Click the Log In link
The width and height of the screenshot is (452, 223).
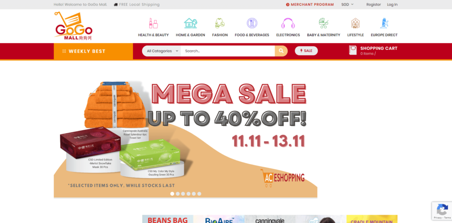392,4
